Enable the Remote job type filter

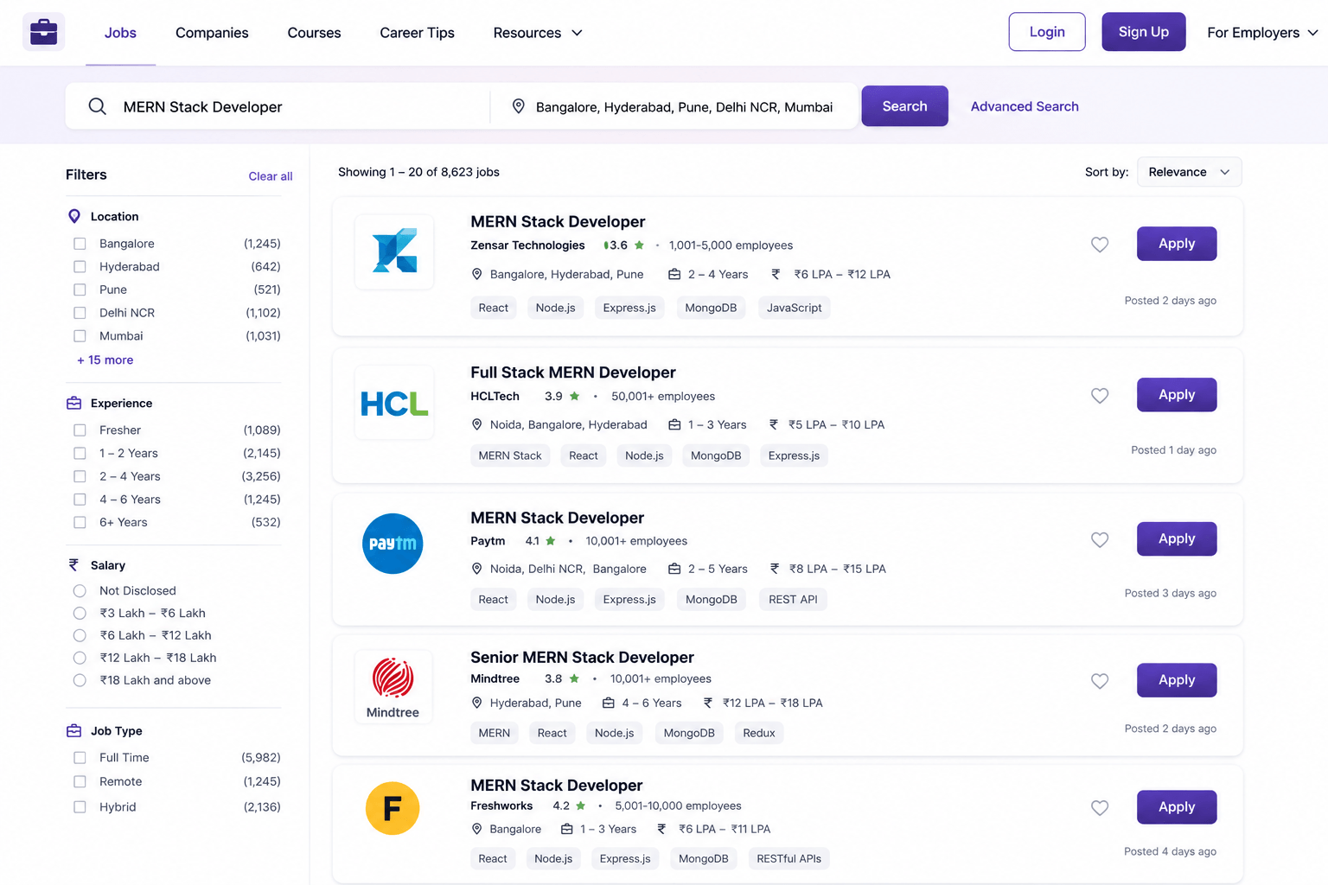(x=80, y=781)
